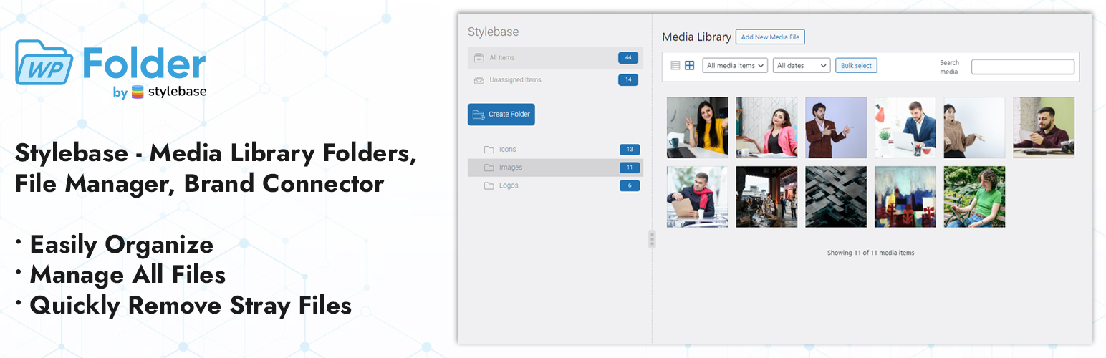Select dark abstract blocks thumbnail
This screenshot has height=358, width=1106.
pyautogui.click(x=836, y=197)
